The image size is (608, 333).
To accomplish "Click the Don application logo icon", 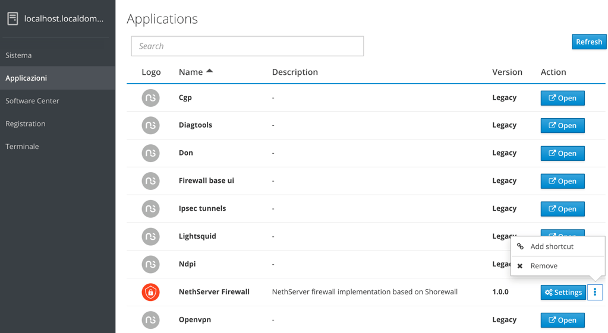I will point(150,153).
